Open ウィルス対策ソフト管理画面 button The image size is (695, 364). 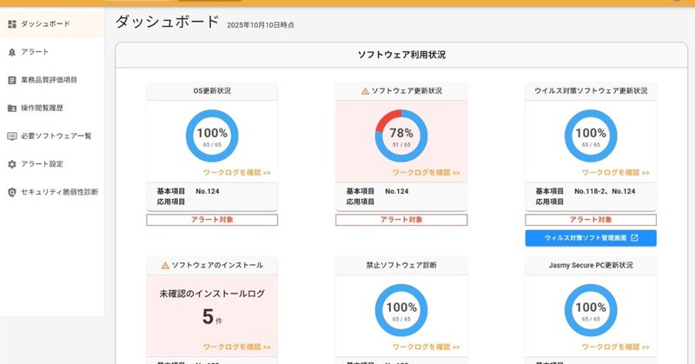click(x=591, y=238)
